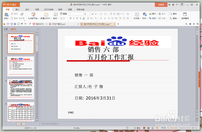
Task: Click the Cut scissors icon
Action: click(x=12, y=14)
